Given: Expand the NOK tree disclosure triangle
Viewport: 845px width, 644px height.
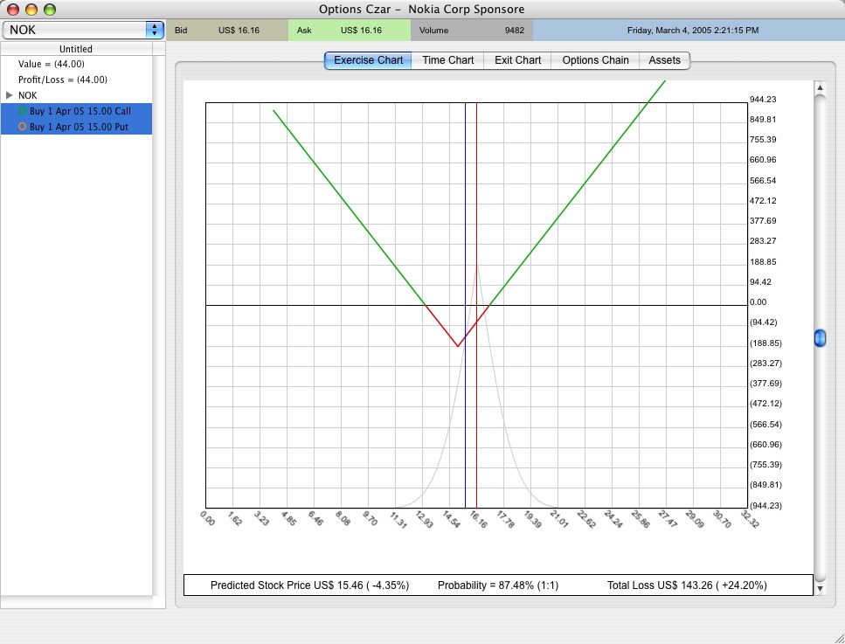Looking at the screenshot, I should (x=9, y=95).
